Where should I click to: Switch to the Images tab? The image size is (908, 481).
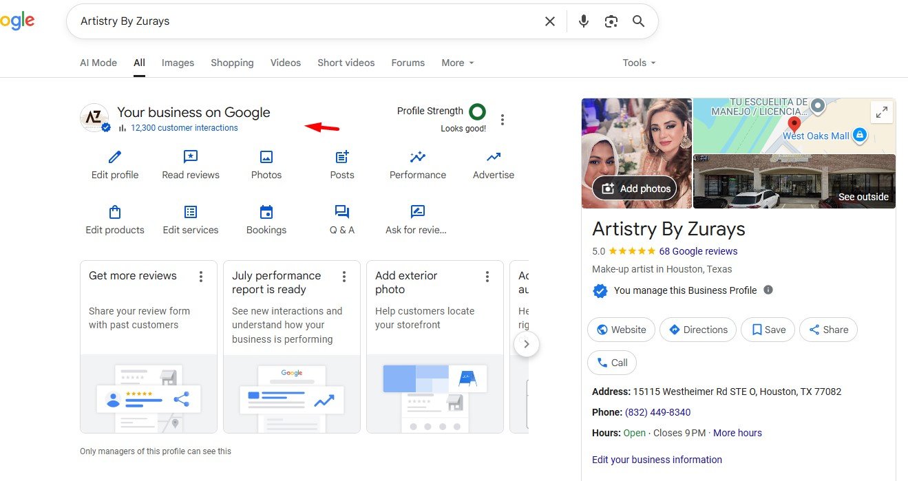178,63
